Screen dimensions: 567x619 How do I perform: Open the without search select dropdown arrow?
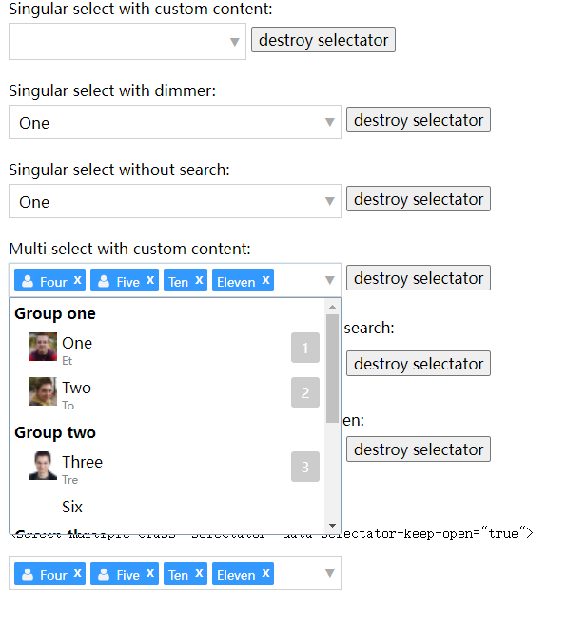329,201
